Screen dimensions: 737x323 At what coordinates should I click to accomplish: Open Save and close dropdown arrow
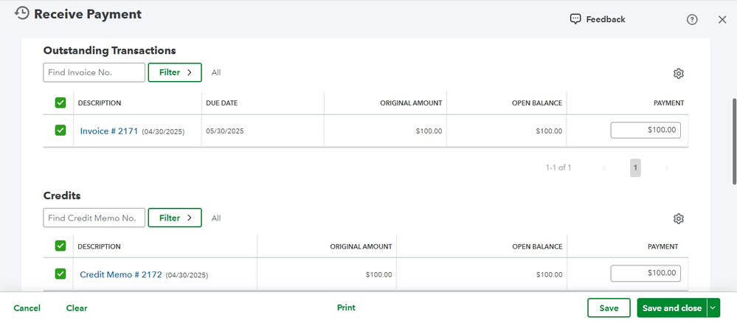point(713,308)
